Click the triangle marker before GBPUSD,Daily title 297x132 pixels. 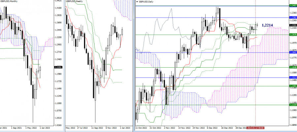click(x=137, y=2)
